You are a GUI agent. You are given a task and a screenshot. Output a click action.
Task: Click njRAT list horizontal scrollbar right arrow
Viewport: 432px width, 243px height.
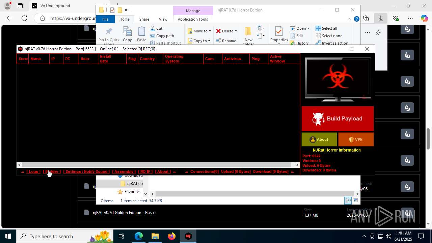pyautogui.click(x=297, y=165)
